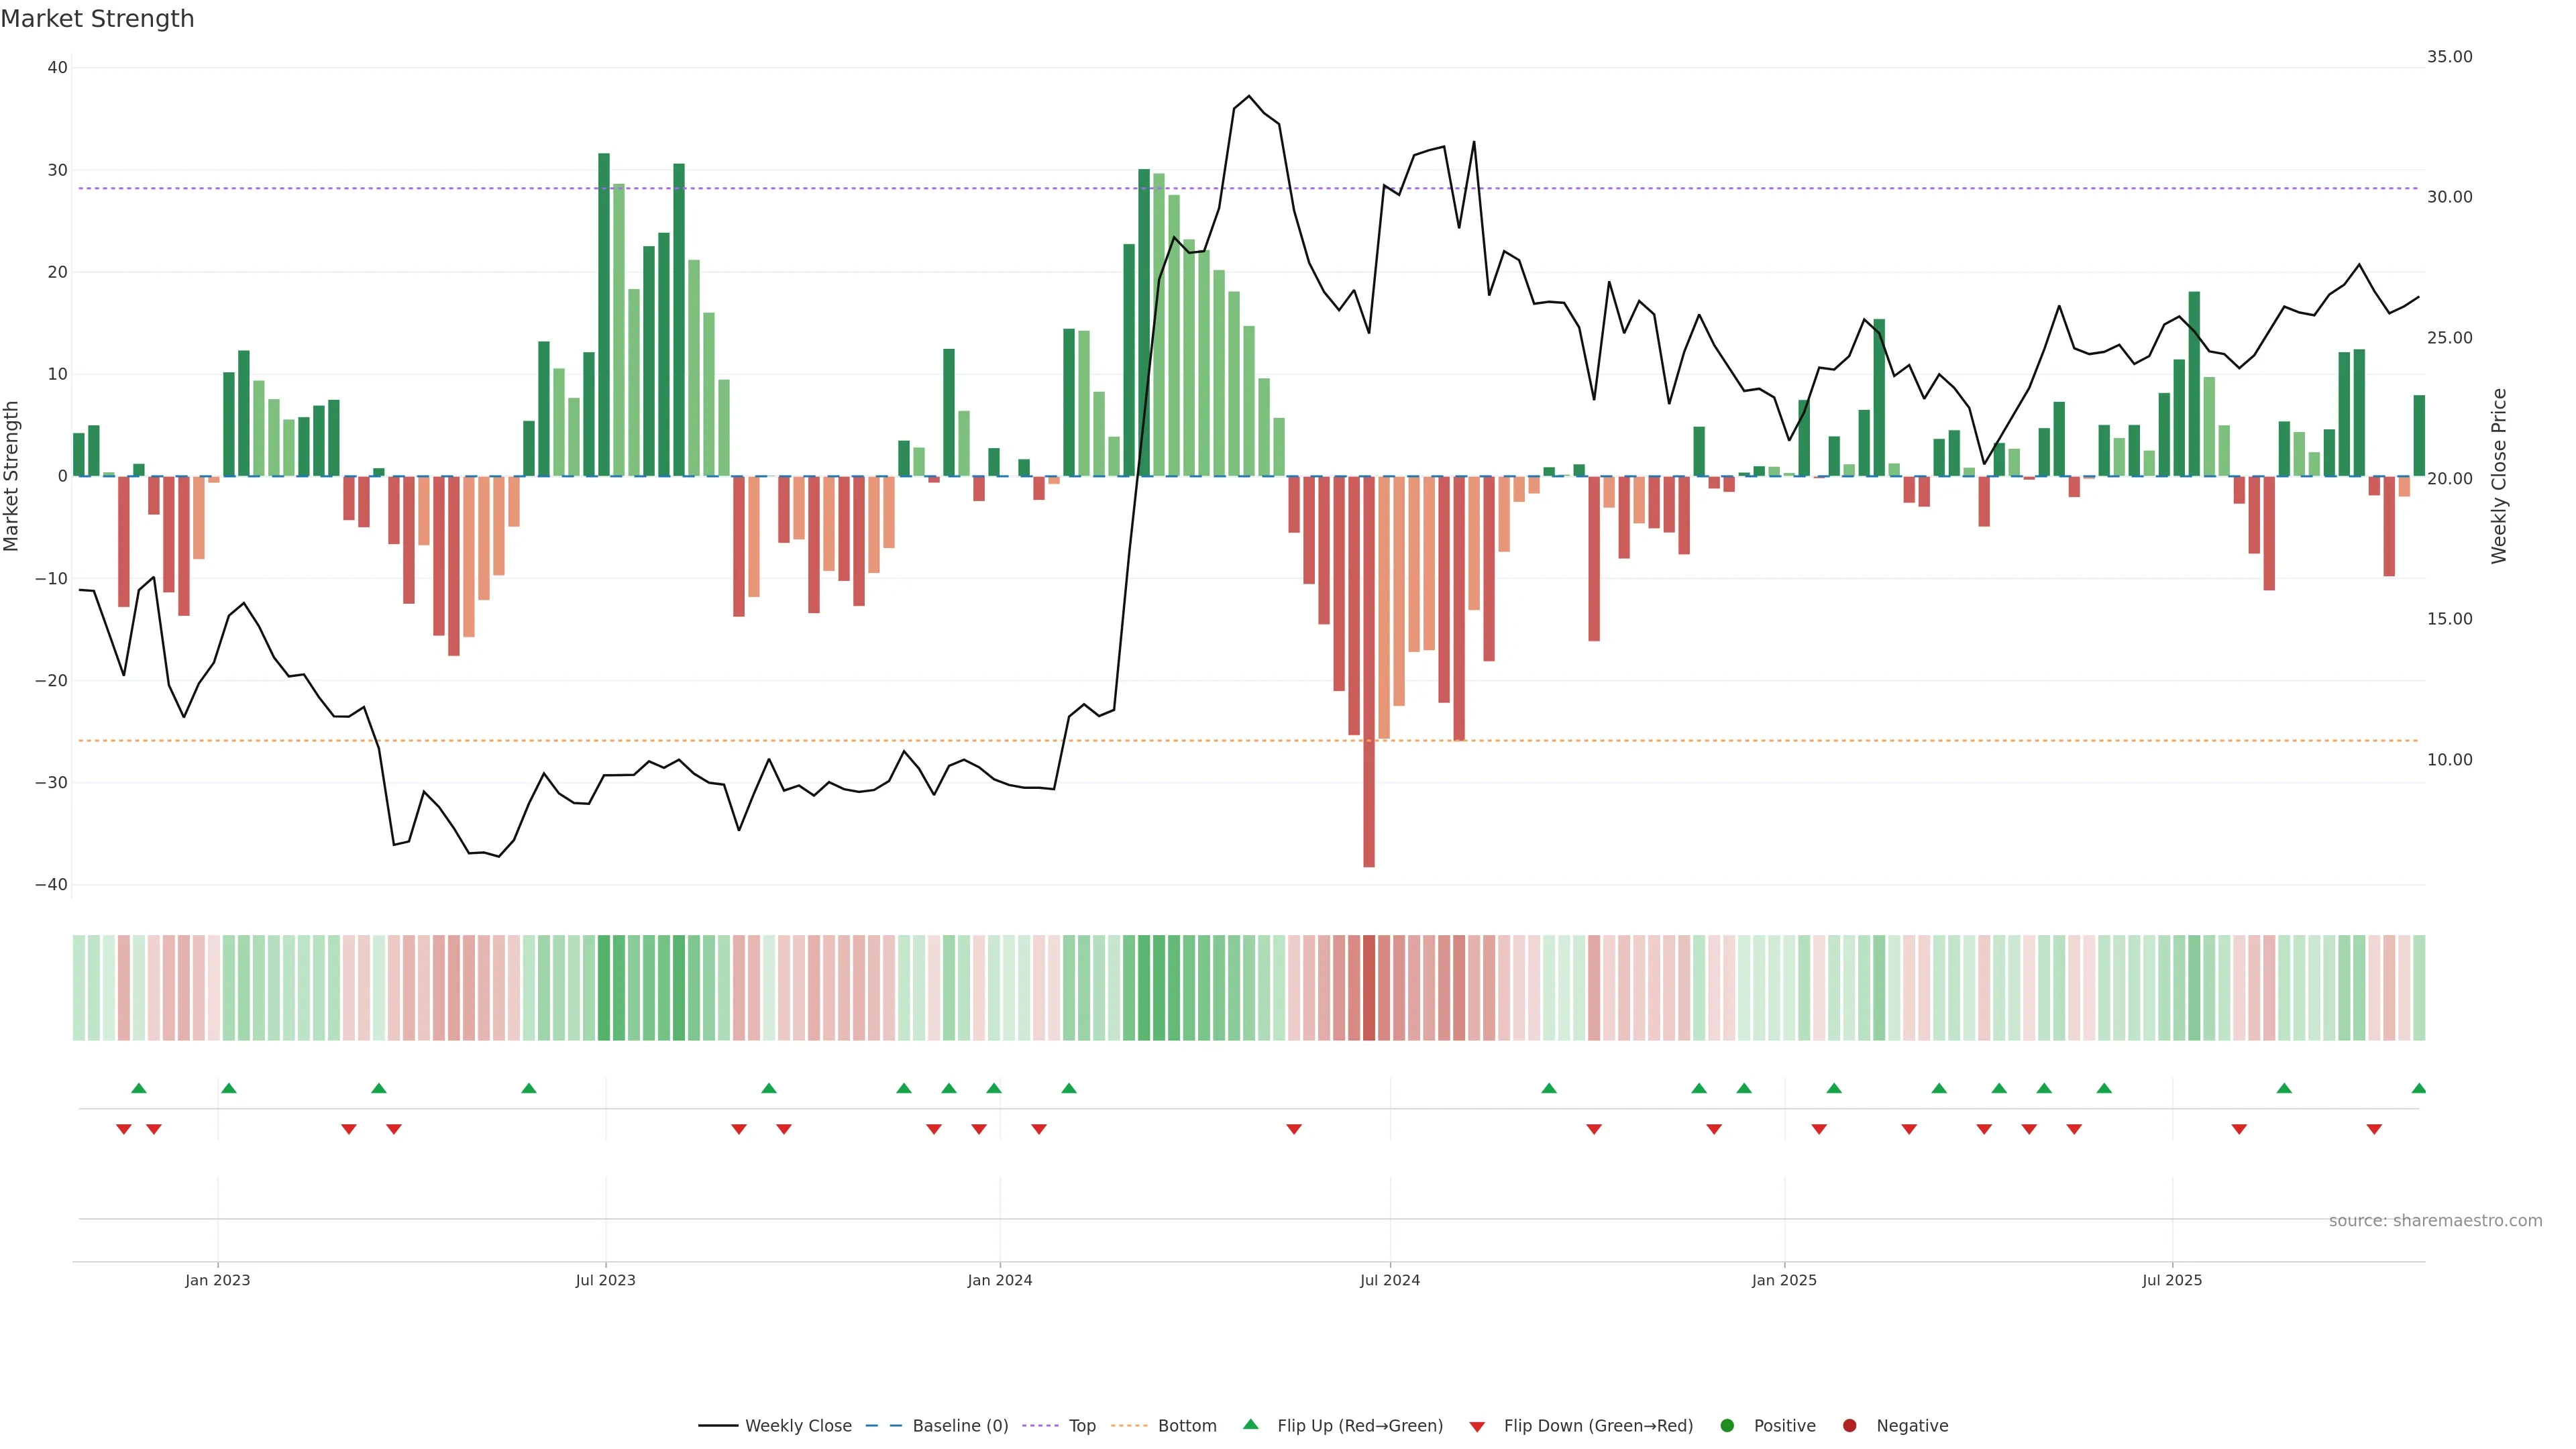2576x1449 pixels.
Task: Click the first red flip-down marker at left
Action: pyautogui.click(x=124, y=1129)
